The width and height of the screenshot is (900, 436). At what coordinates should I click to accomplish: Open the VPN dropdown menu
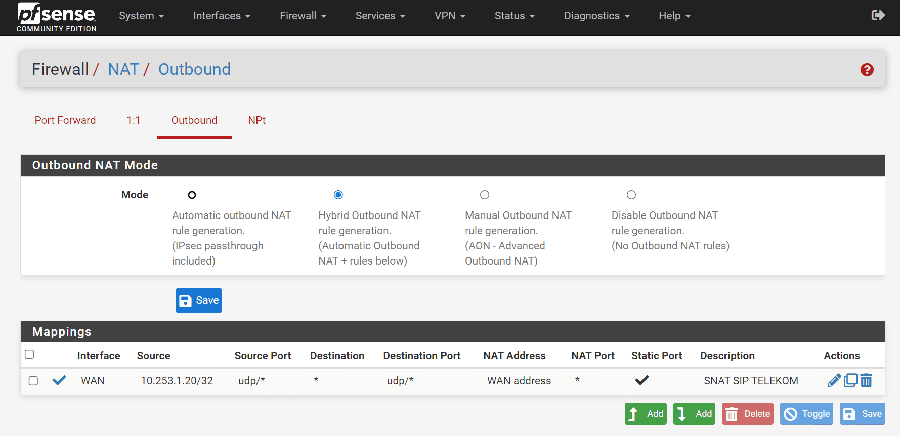pyautogui.click(x=450, y=16)
